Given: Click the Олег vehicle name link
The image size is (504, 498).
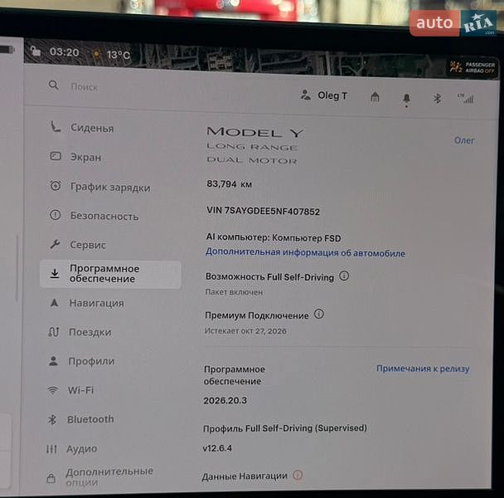Looking at the screenshot, I should click(464, 140).
